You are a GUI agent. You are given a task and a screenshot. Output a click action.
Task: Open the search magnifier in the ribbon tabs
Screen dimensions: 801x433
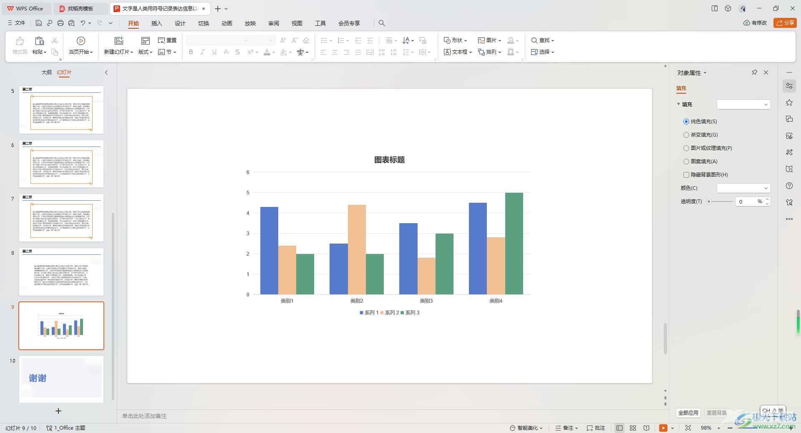click(382, 23)
